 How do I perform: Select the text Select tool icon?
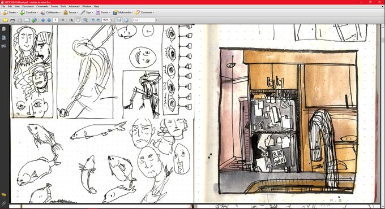[71, 20]
